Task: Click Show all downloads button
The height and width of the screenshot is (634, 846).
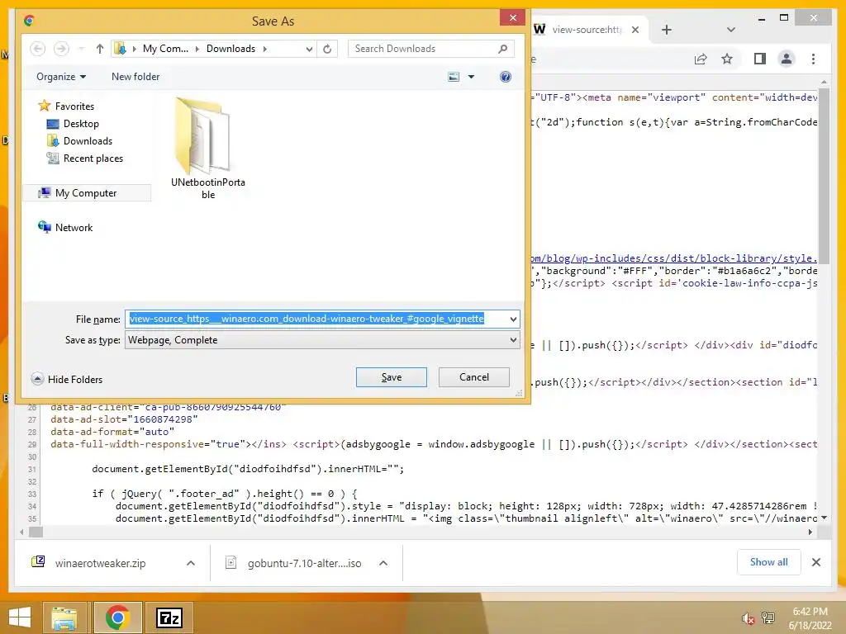Action: pos(769,562)
